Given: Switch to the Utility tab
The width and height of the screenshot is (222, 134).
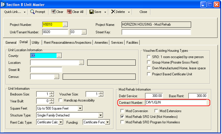Looking at the screenshot, I should pyautogui.click(x=36, y=43).
